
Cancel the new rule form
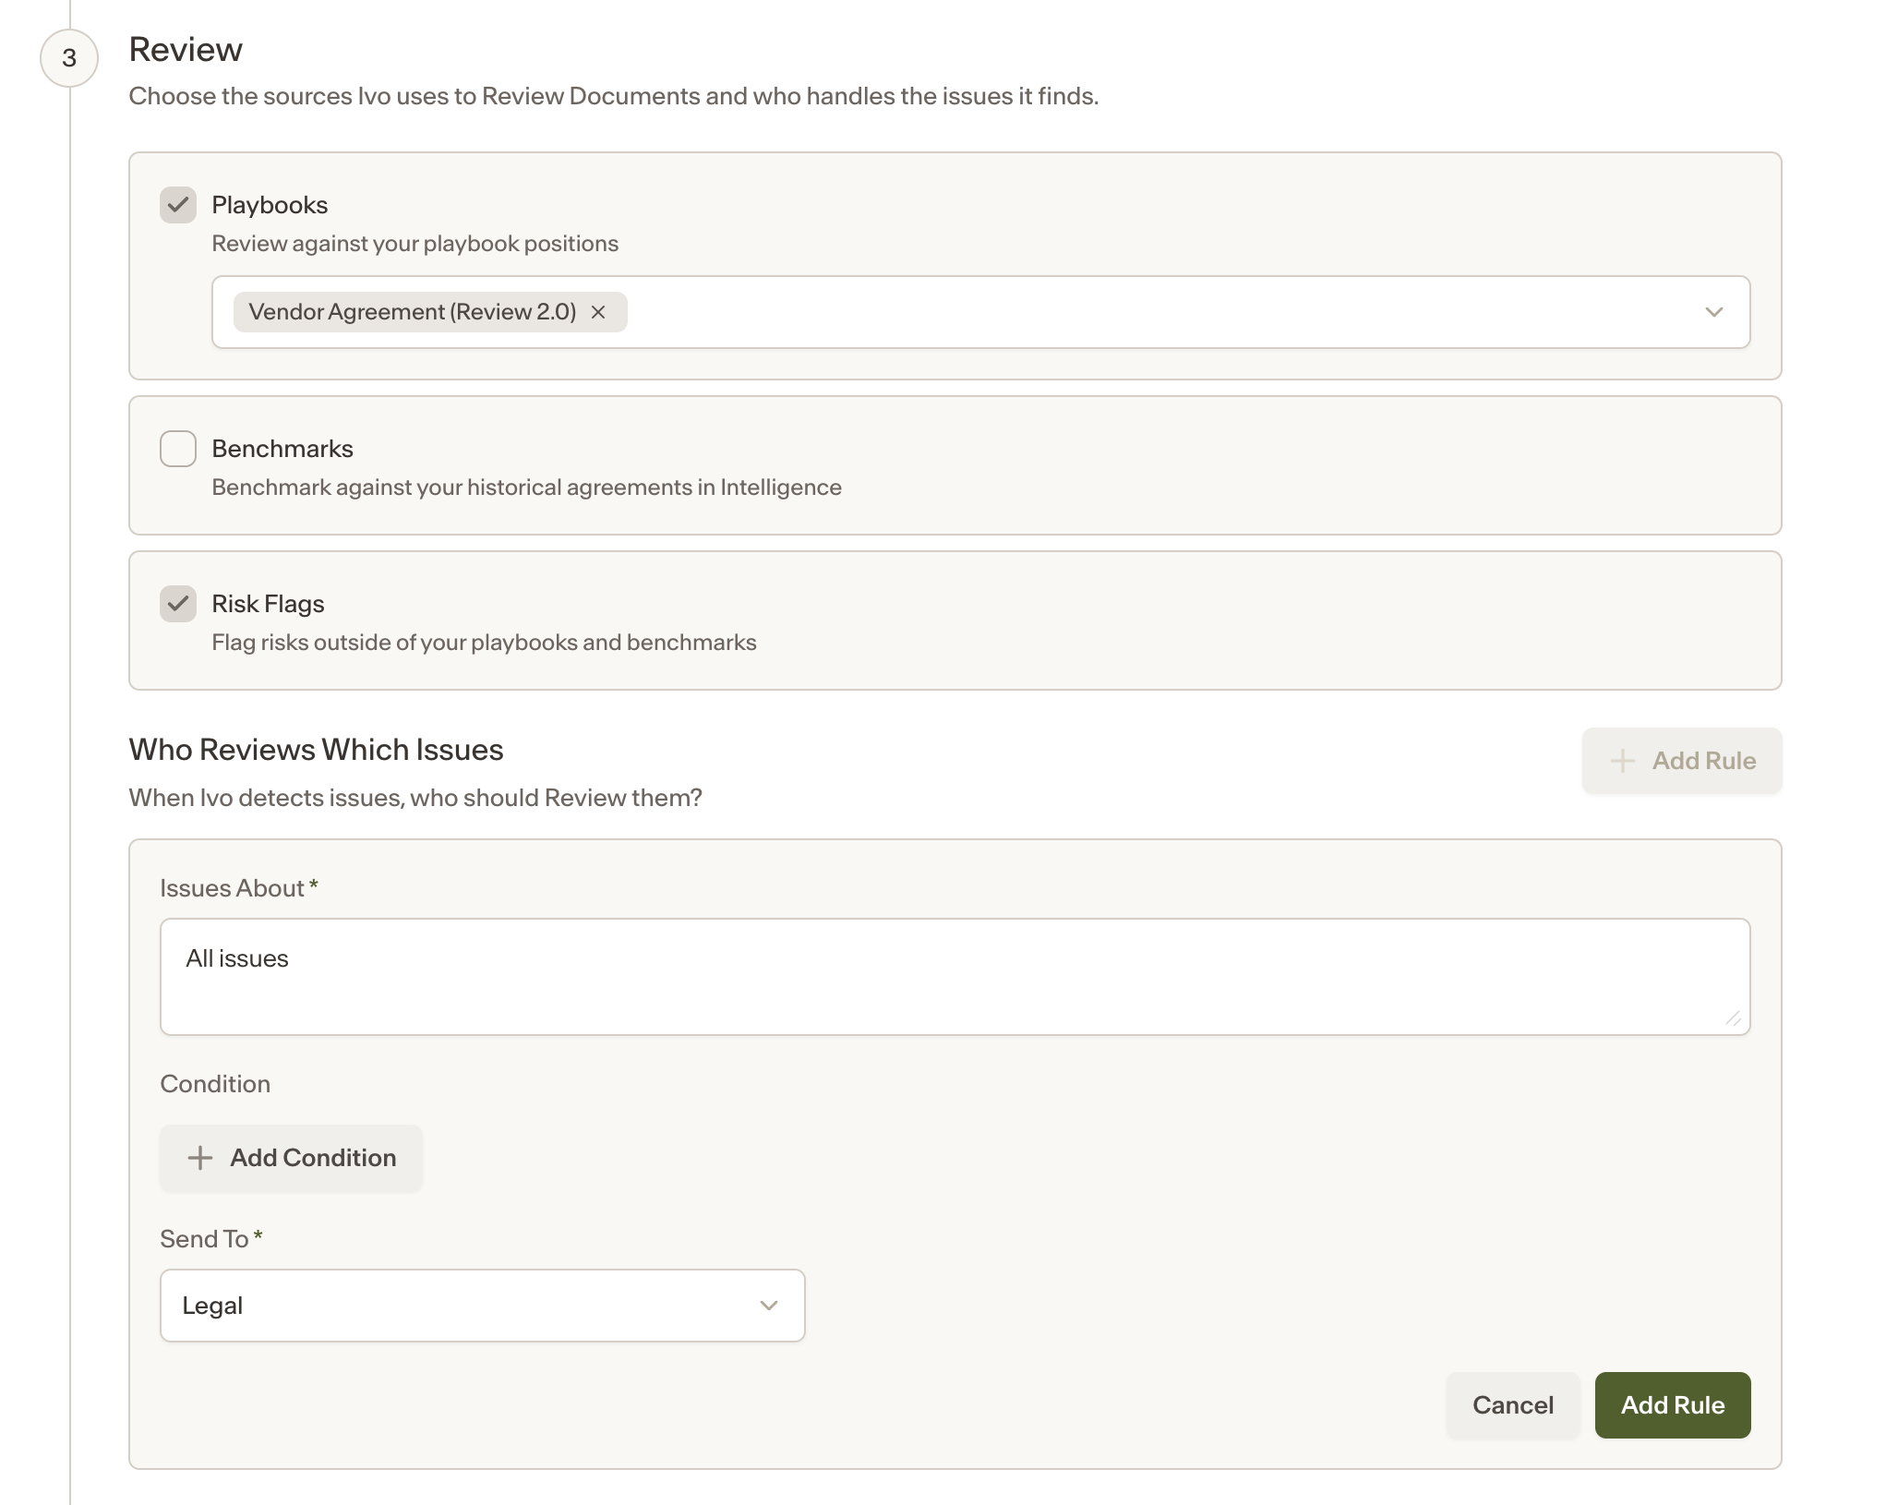(x=1512, y=1405)
